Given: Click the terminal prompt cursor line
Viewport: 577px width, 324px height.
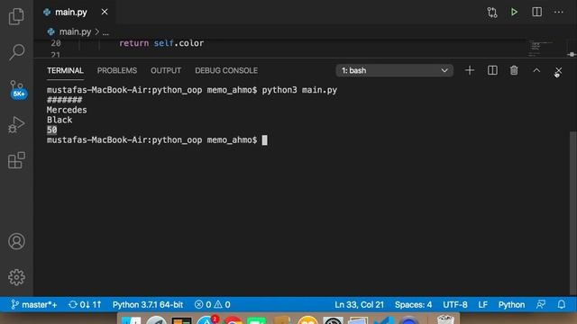Looking at the screenshot, I should tap(157, 140).
